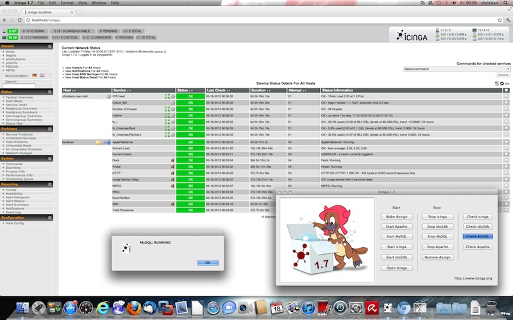Click the sidebar Search input field
513x320 pixels.
click(19, 86)
